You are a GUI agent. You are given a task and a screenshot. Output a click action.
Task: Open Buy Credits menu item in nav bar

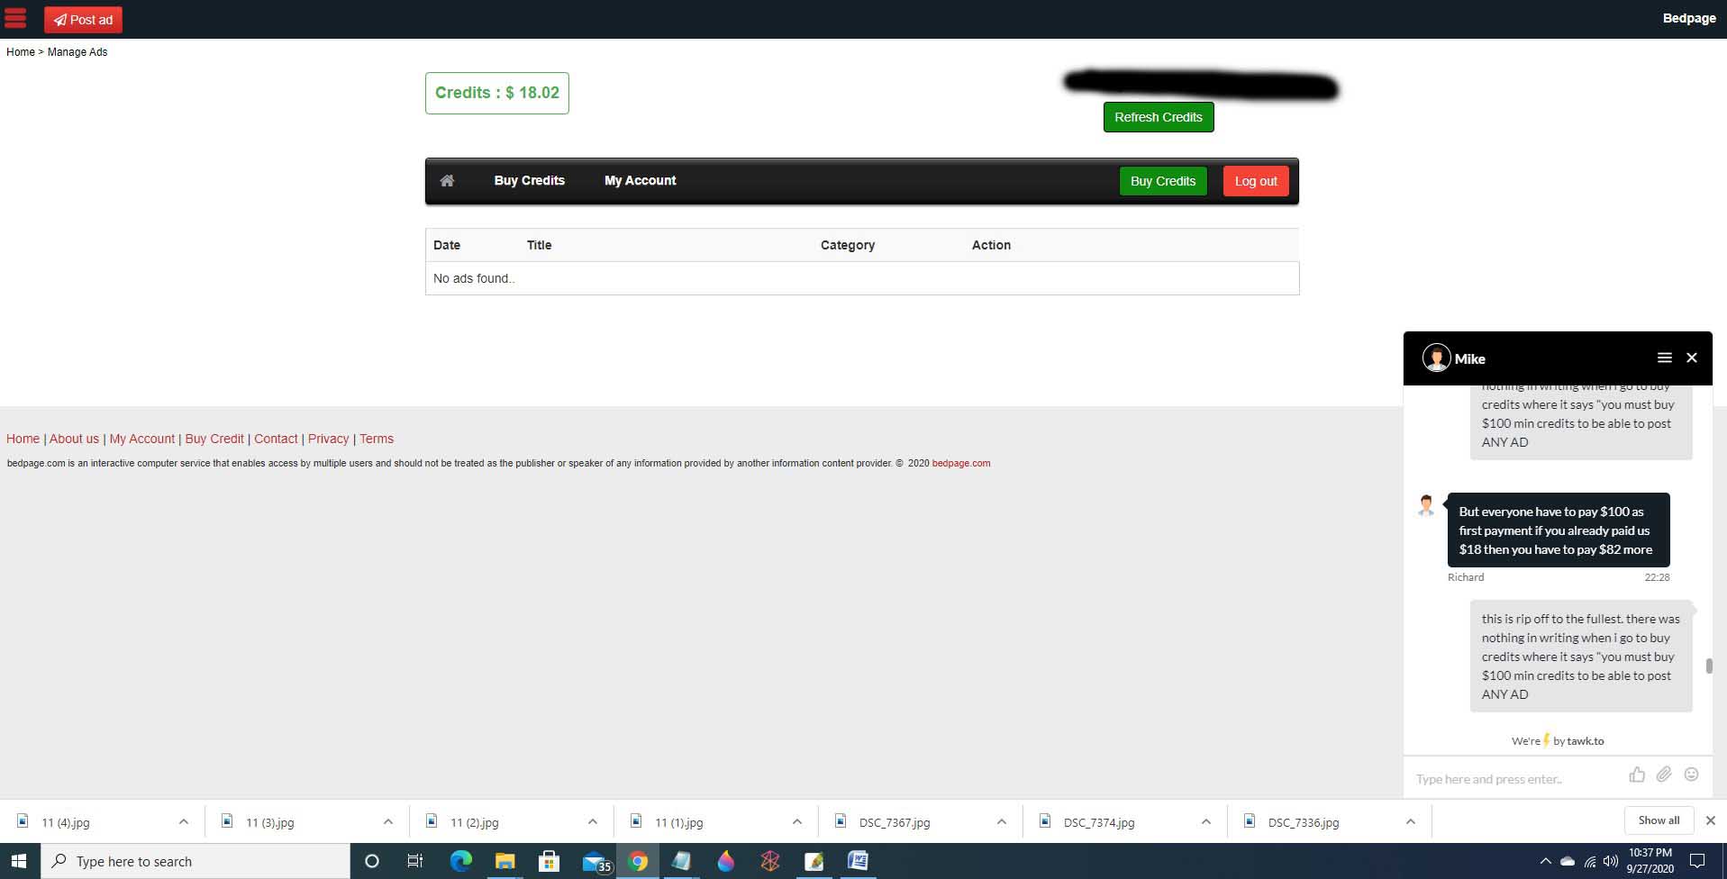click(x=529, y=180)
